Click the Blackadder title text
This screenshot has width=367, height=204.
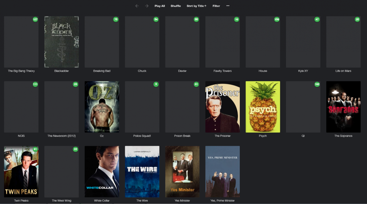click(61, 71)
